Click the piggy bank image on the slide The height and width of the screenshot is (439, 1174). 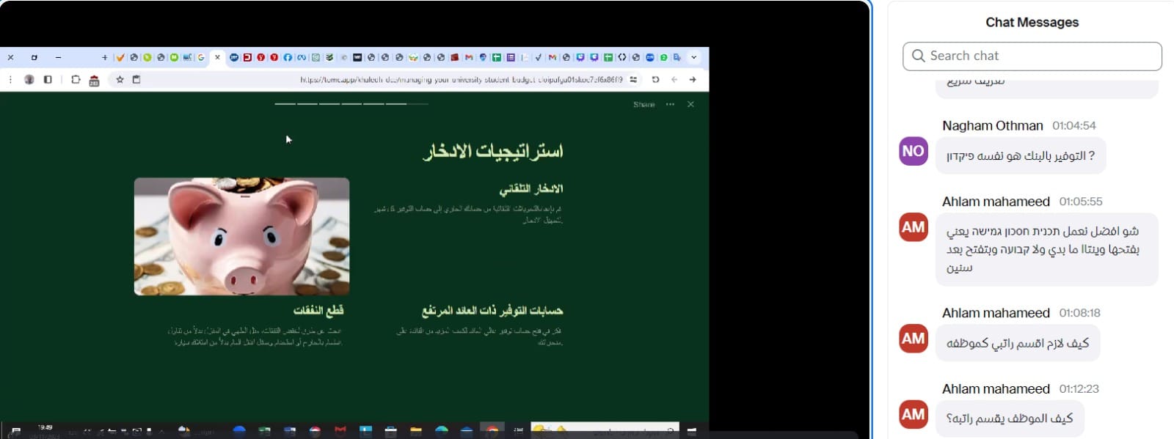[x=241, y=236]
